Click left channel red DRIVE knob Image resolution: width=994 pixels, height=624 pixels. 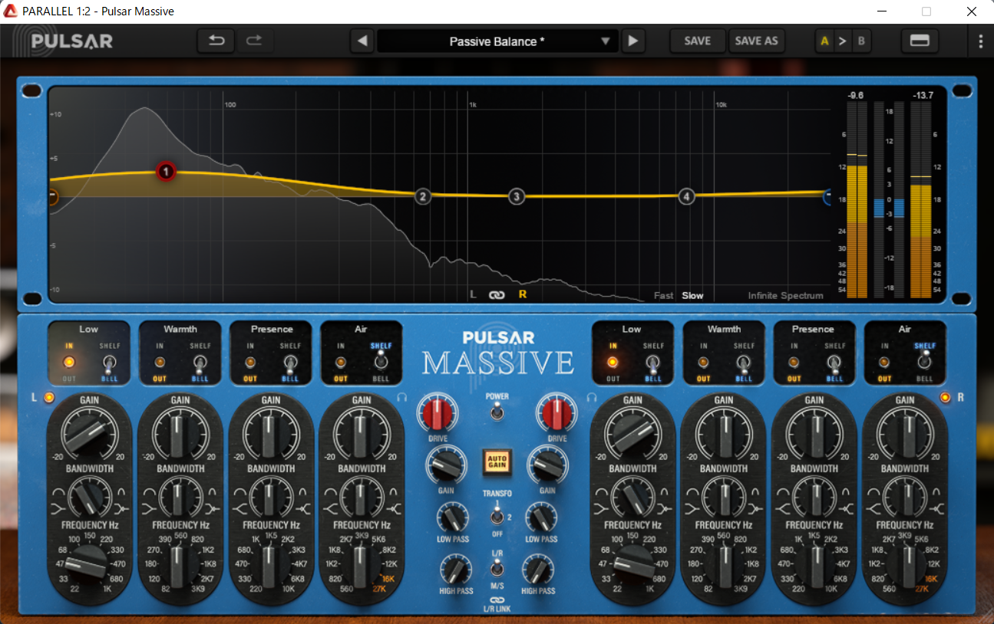tap(436, 414)
